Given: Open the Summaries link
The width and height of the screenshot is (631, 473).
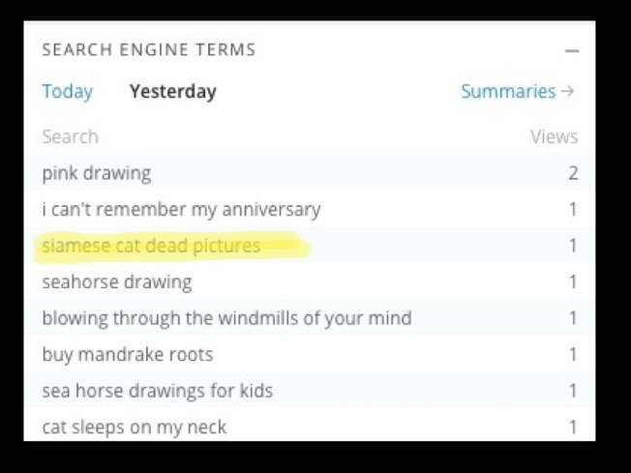Looking at the screenshot, I should point(508,92).
